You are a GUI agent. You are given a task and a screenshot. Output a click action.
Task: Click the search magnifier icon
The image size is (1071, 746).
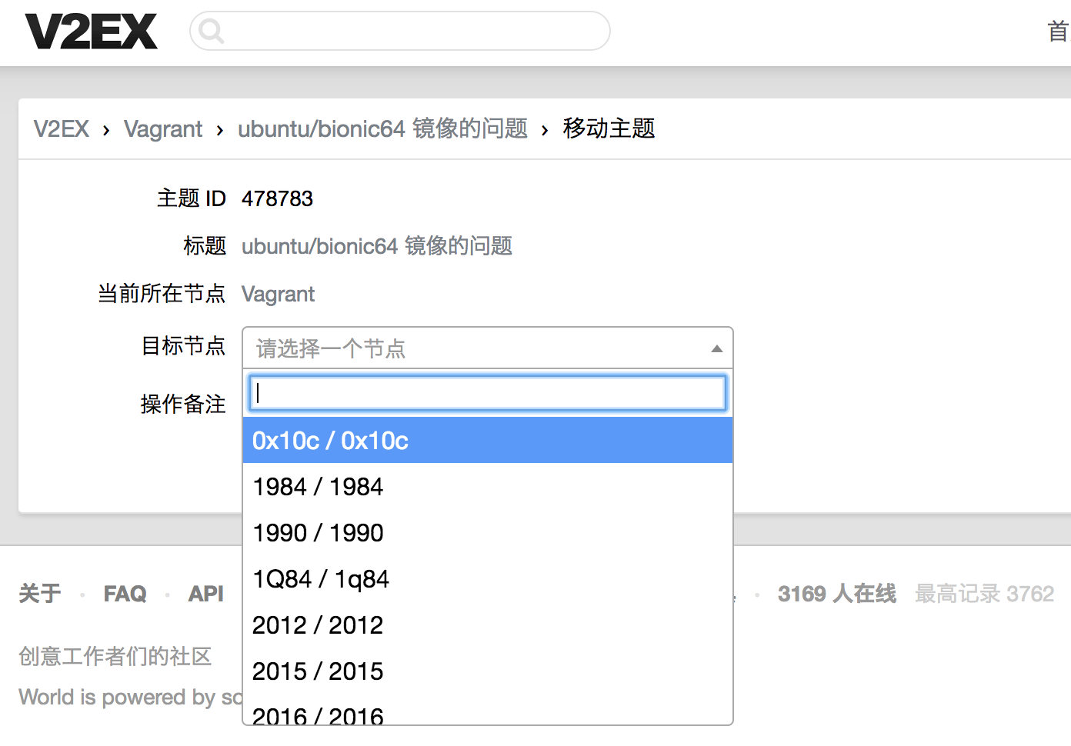(x=211, y=31)
